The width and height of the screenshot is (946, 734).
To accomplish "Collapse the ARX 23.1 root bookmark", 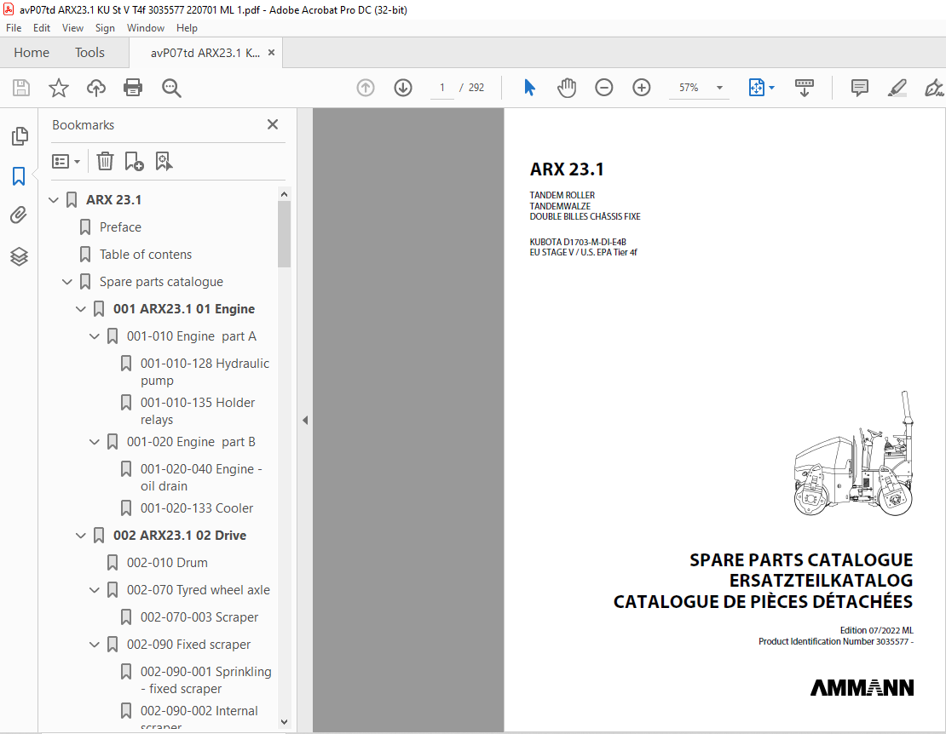I will coord(54,200).
